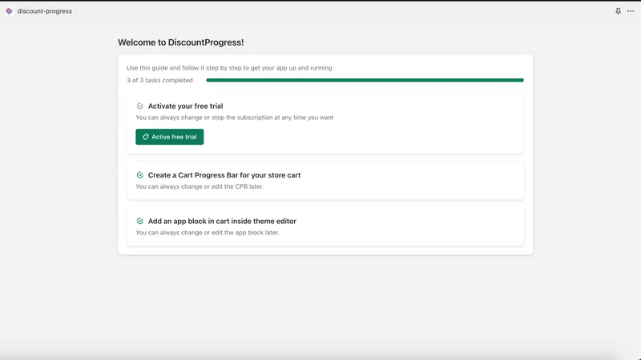Click the checkmark beside Create a Cart Progress Bar
This screenshot has height=360, width=641.
point(139,175)
